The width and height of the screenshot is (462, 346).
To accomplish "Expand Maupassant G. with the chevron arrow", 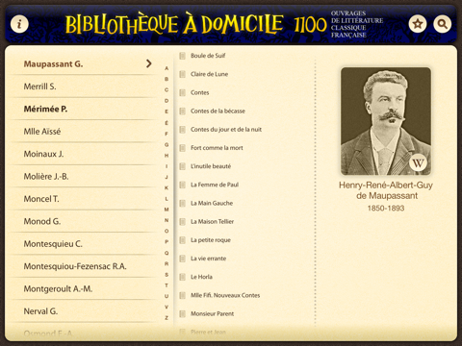I will pos(148,63).
